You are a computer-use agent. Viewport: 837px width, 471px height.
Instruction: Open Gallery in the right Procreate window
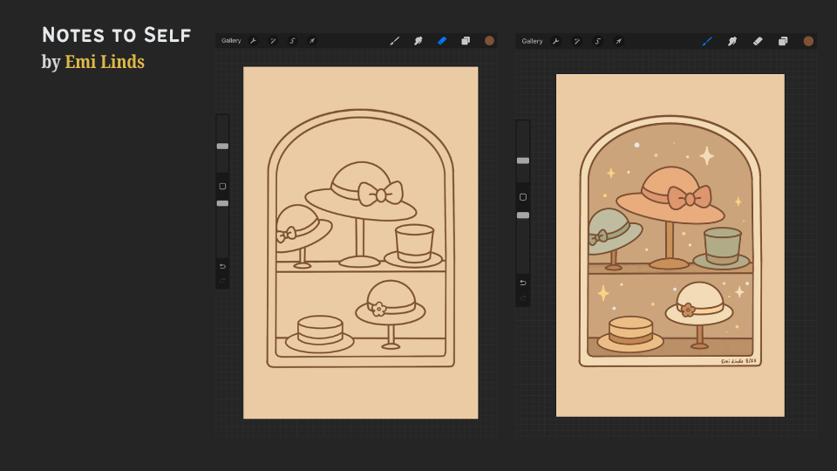pyautogui.click(x=532, y=41)
